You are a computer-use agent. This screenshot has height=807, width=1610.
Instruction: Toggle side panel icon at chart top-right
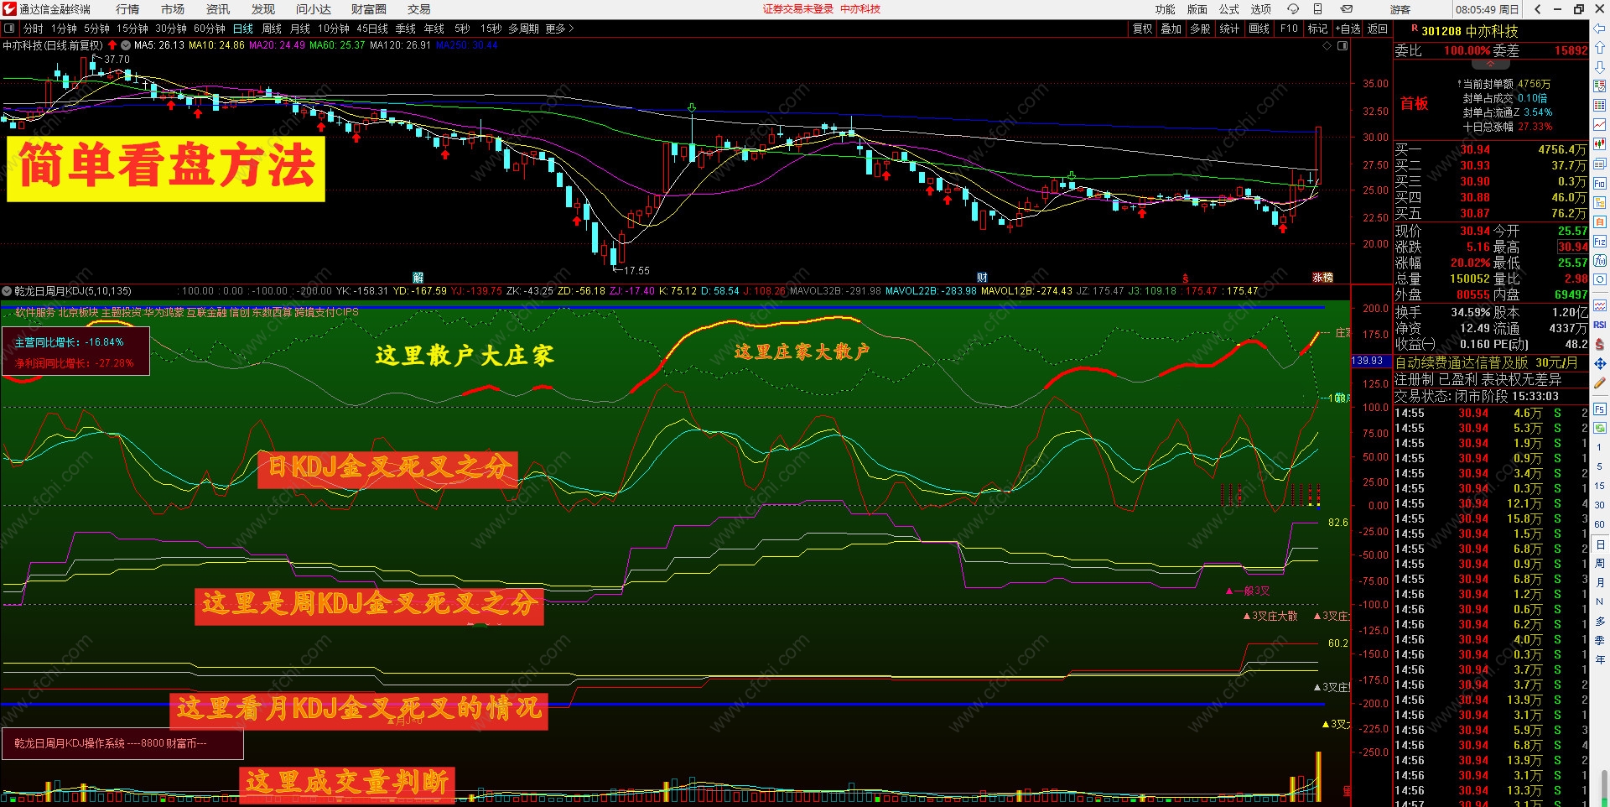click(x=1343, y=46)
